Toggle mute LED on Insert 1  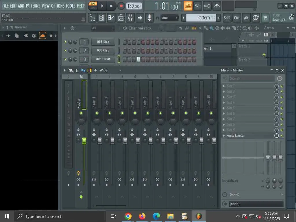[x=97, y=113]
